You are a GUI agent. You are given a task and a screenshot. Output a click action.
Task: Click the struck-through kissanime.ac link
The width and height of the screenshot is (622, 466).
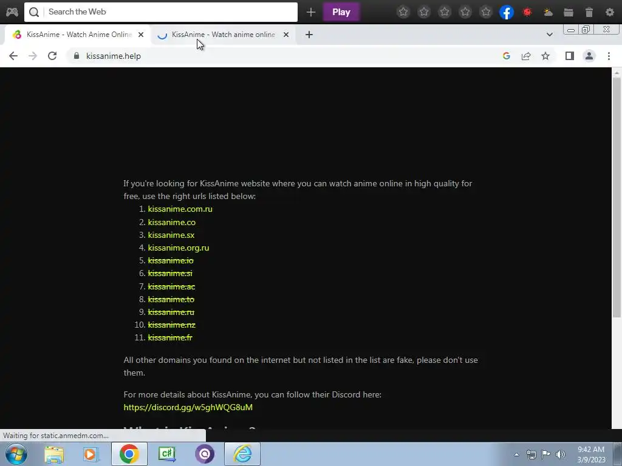171,286
